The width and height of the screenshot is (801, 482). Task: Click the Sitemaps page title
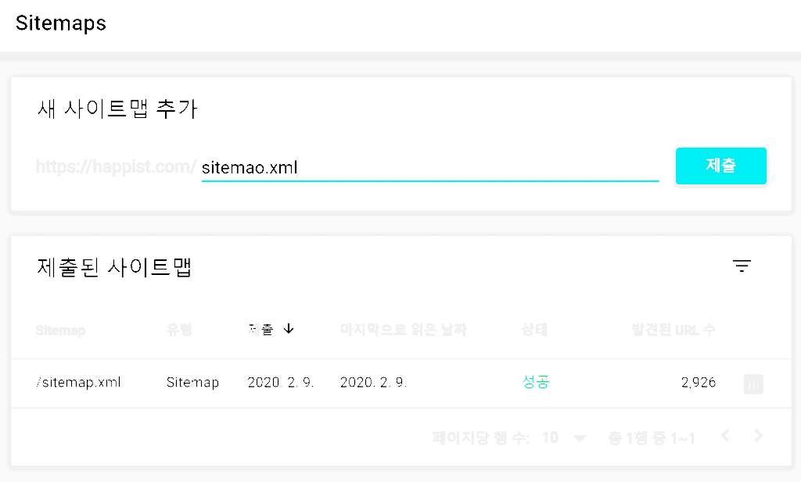[x=61, y=23]
